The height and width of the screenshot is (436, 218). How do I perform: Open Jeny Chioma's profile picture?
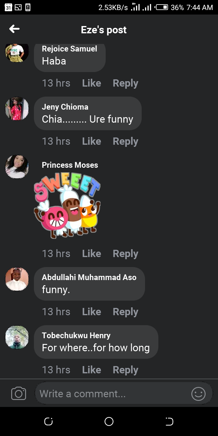click(x=17, y=108)
